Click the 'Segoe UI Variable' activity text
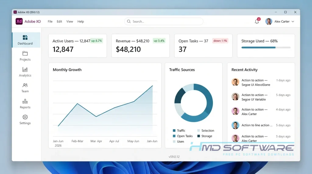The height and width of the screenshot is (174, 312). [x=253, y=99]
